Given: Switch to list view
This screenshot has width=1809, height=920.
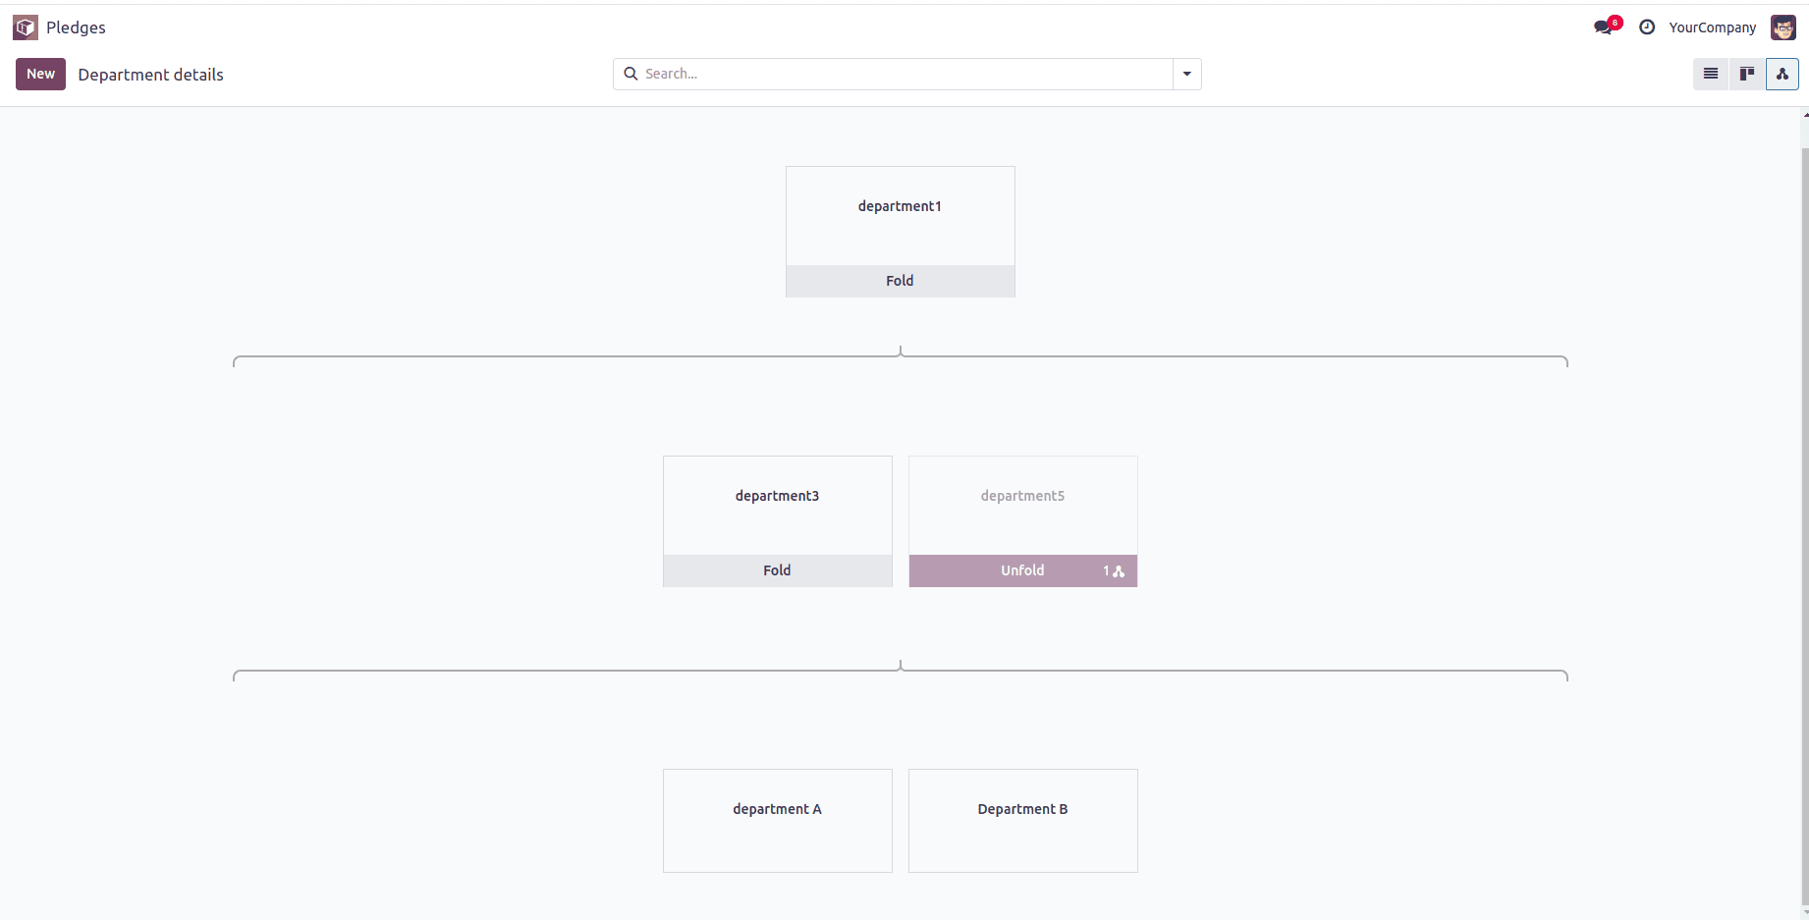Looking at the screenshot, I should pyautogui.click(x=1711, y=74).
